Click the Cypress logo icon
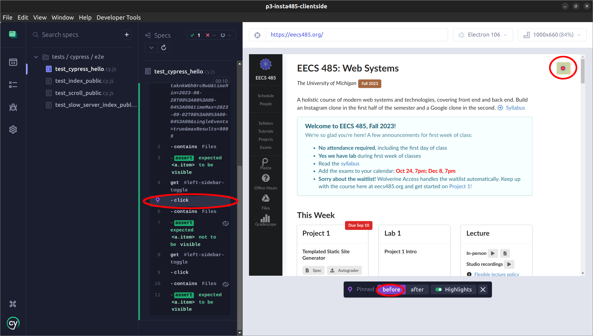Viewport: 593px width, 336px height. pos(13,323)
